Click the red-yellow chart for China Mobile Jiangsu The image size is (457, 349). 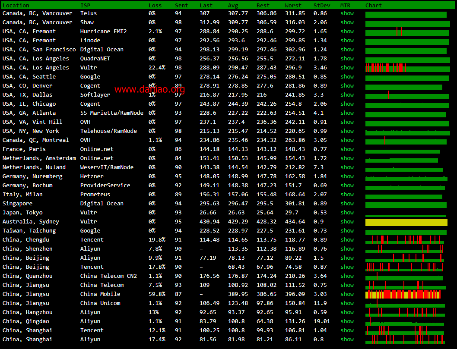403,295
